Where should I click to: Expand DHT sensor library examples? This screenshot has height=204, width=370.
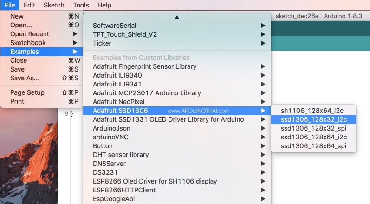pyautogui.click(x=177, y=155)
